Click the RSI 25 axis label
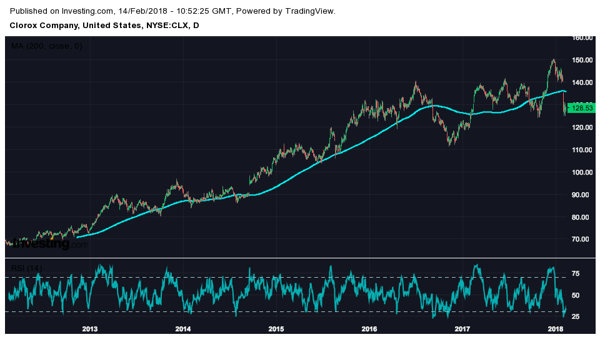600x337 pixels. click(576, 316)
